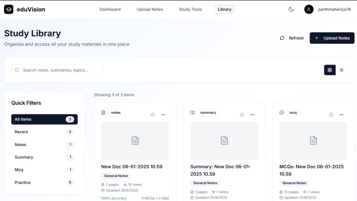The height and width of the screenshot is (201, 357).
Task: Click the parthmaheriya76 username
Action: tap(334, 9)
